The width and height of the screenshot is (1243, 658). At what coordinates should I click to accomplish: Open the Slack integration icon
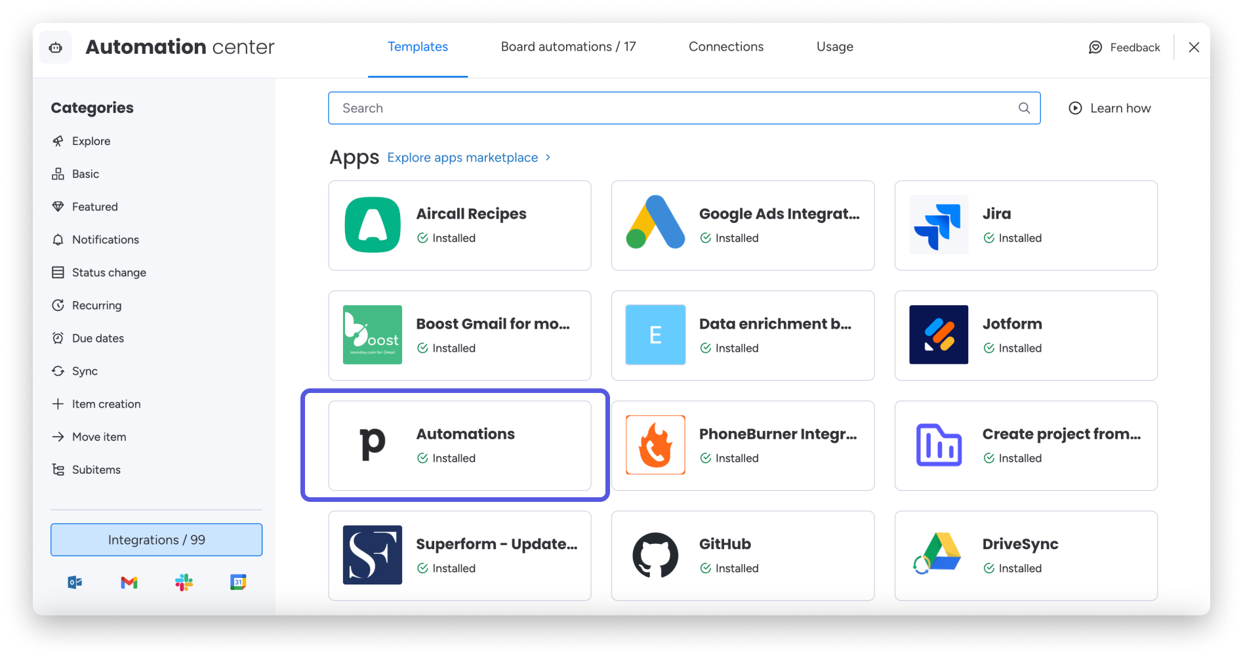pos(184,582)
